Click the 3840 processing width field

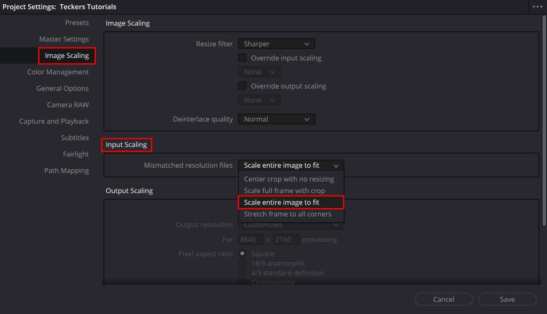(x=251, y=239)
